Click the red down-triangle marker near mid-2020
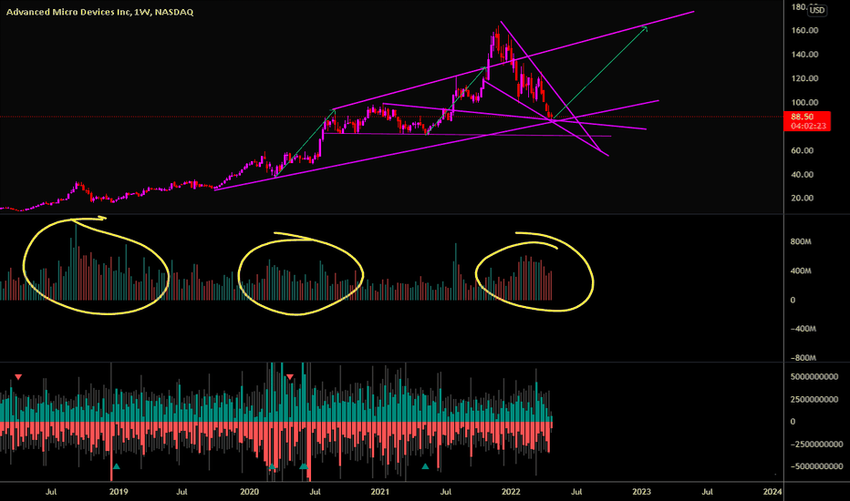The height and width of the screenshot is (501, 850). [290, 376]
